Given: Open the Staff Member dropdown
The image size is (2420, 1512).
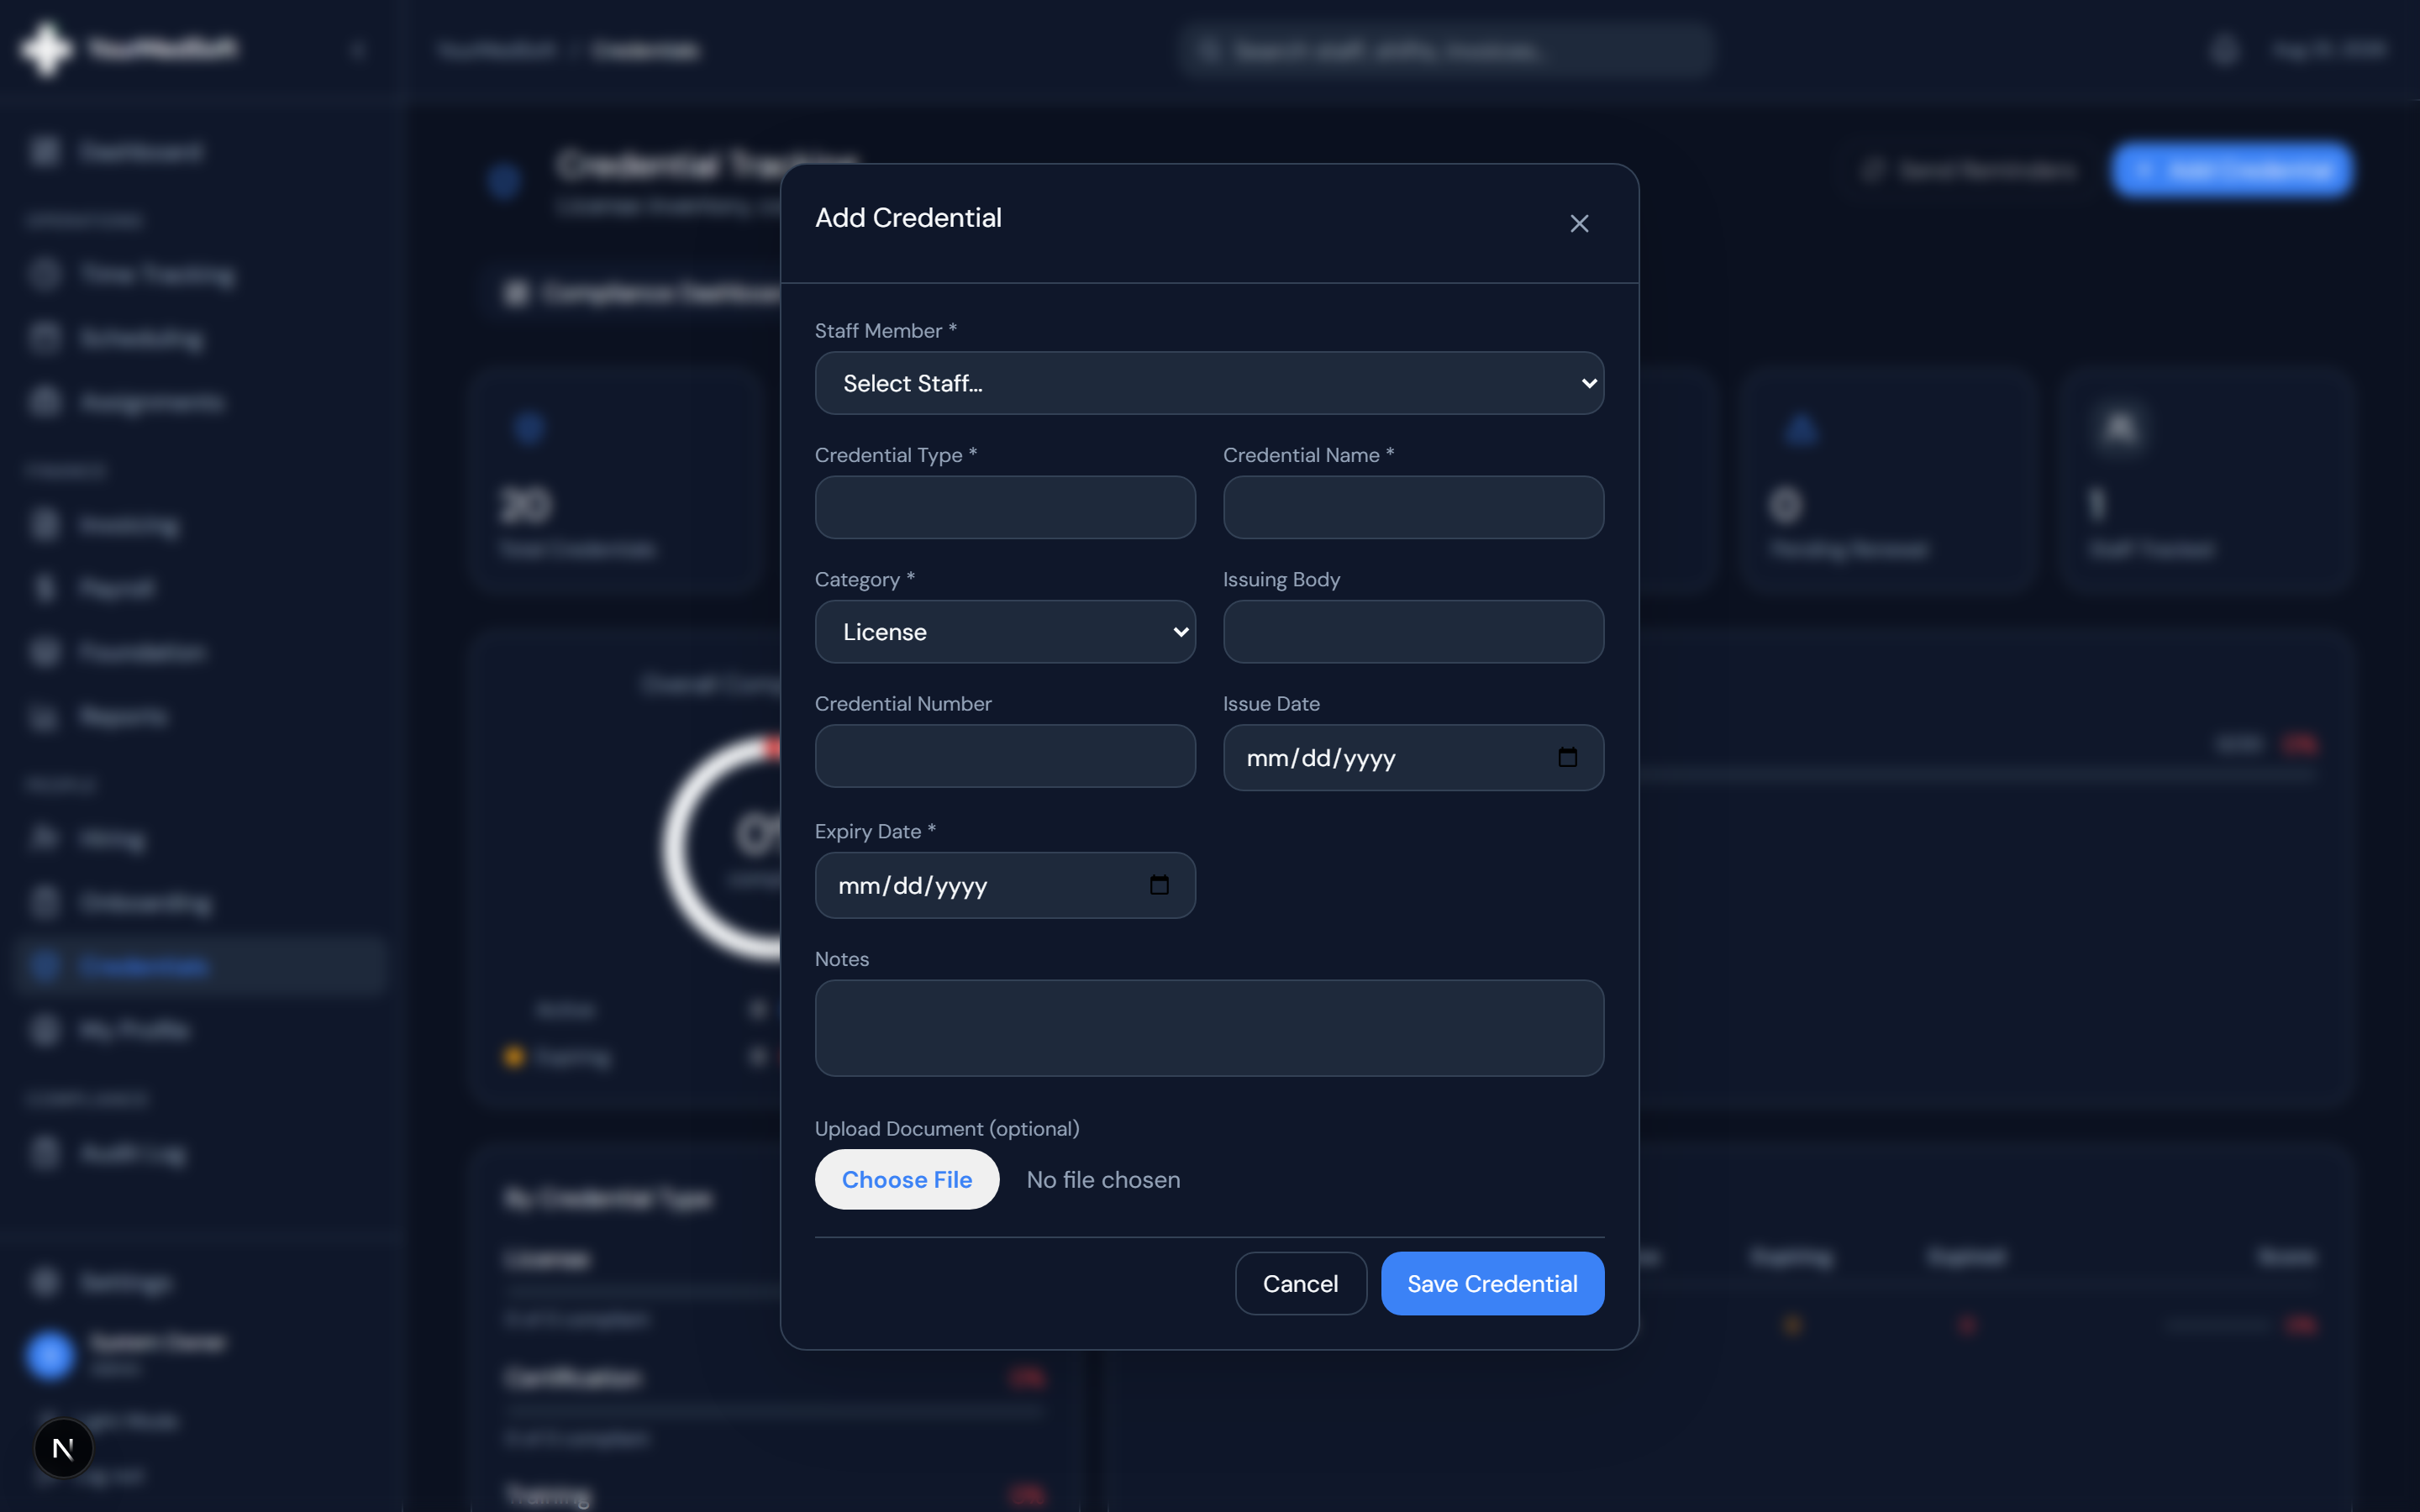Looking at the screenshot, I should [1209, 383].
